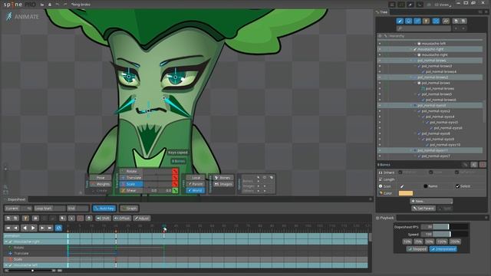491x276 pixels.
Task: Toggle Images compensation button
Action: 223,184
